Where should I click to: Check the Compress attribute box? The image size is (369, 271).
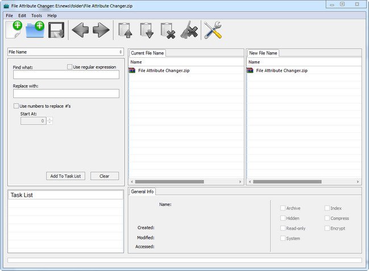tap(327, 218)
